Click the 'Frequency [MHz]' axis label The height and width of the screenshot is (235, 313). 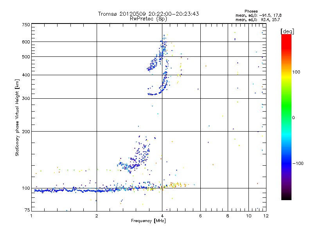coord(148,221)
